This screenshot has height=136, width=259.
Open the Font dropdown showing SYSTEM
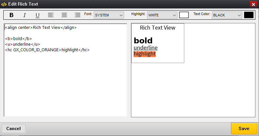click(x=109, y=15)
